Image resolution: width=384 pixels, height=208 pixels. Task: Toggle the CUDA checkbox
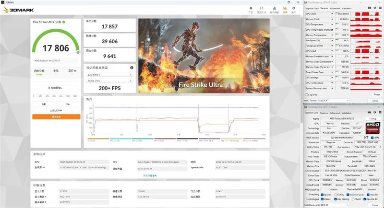[336, 195]
